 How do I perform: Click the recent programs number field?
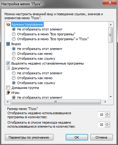pyautogui.click(x=101, y=115)
